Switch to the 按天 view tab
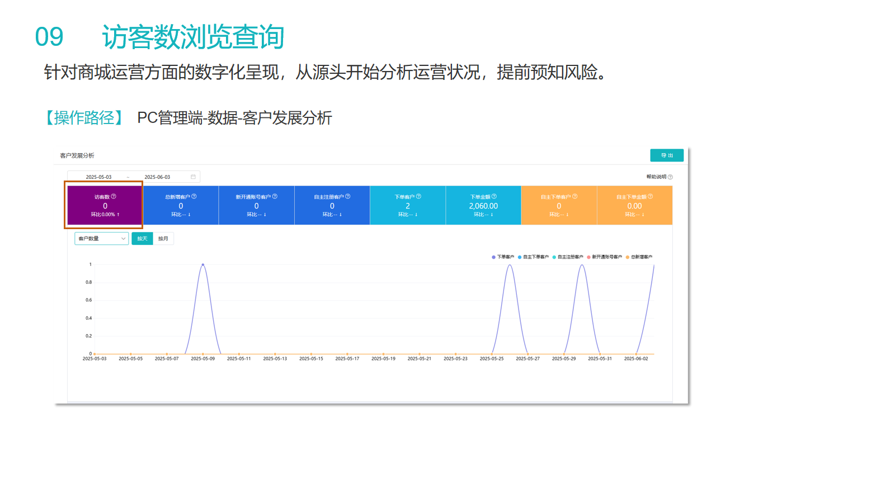The height and width of the screenshot is (503, 895). [142, 239]
